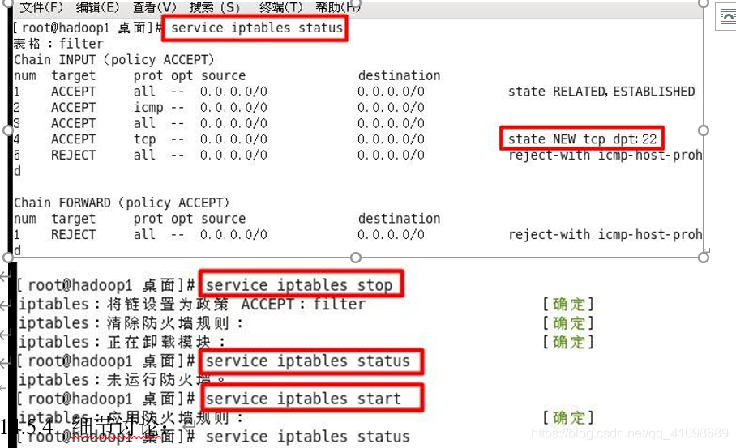
Task: Click 'reject-with icmp-host-proh' in INPUT rule 5
Action: [605, 156]
